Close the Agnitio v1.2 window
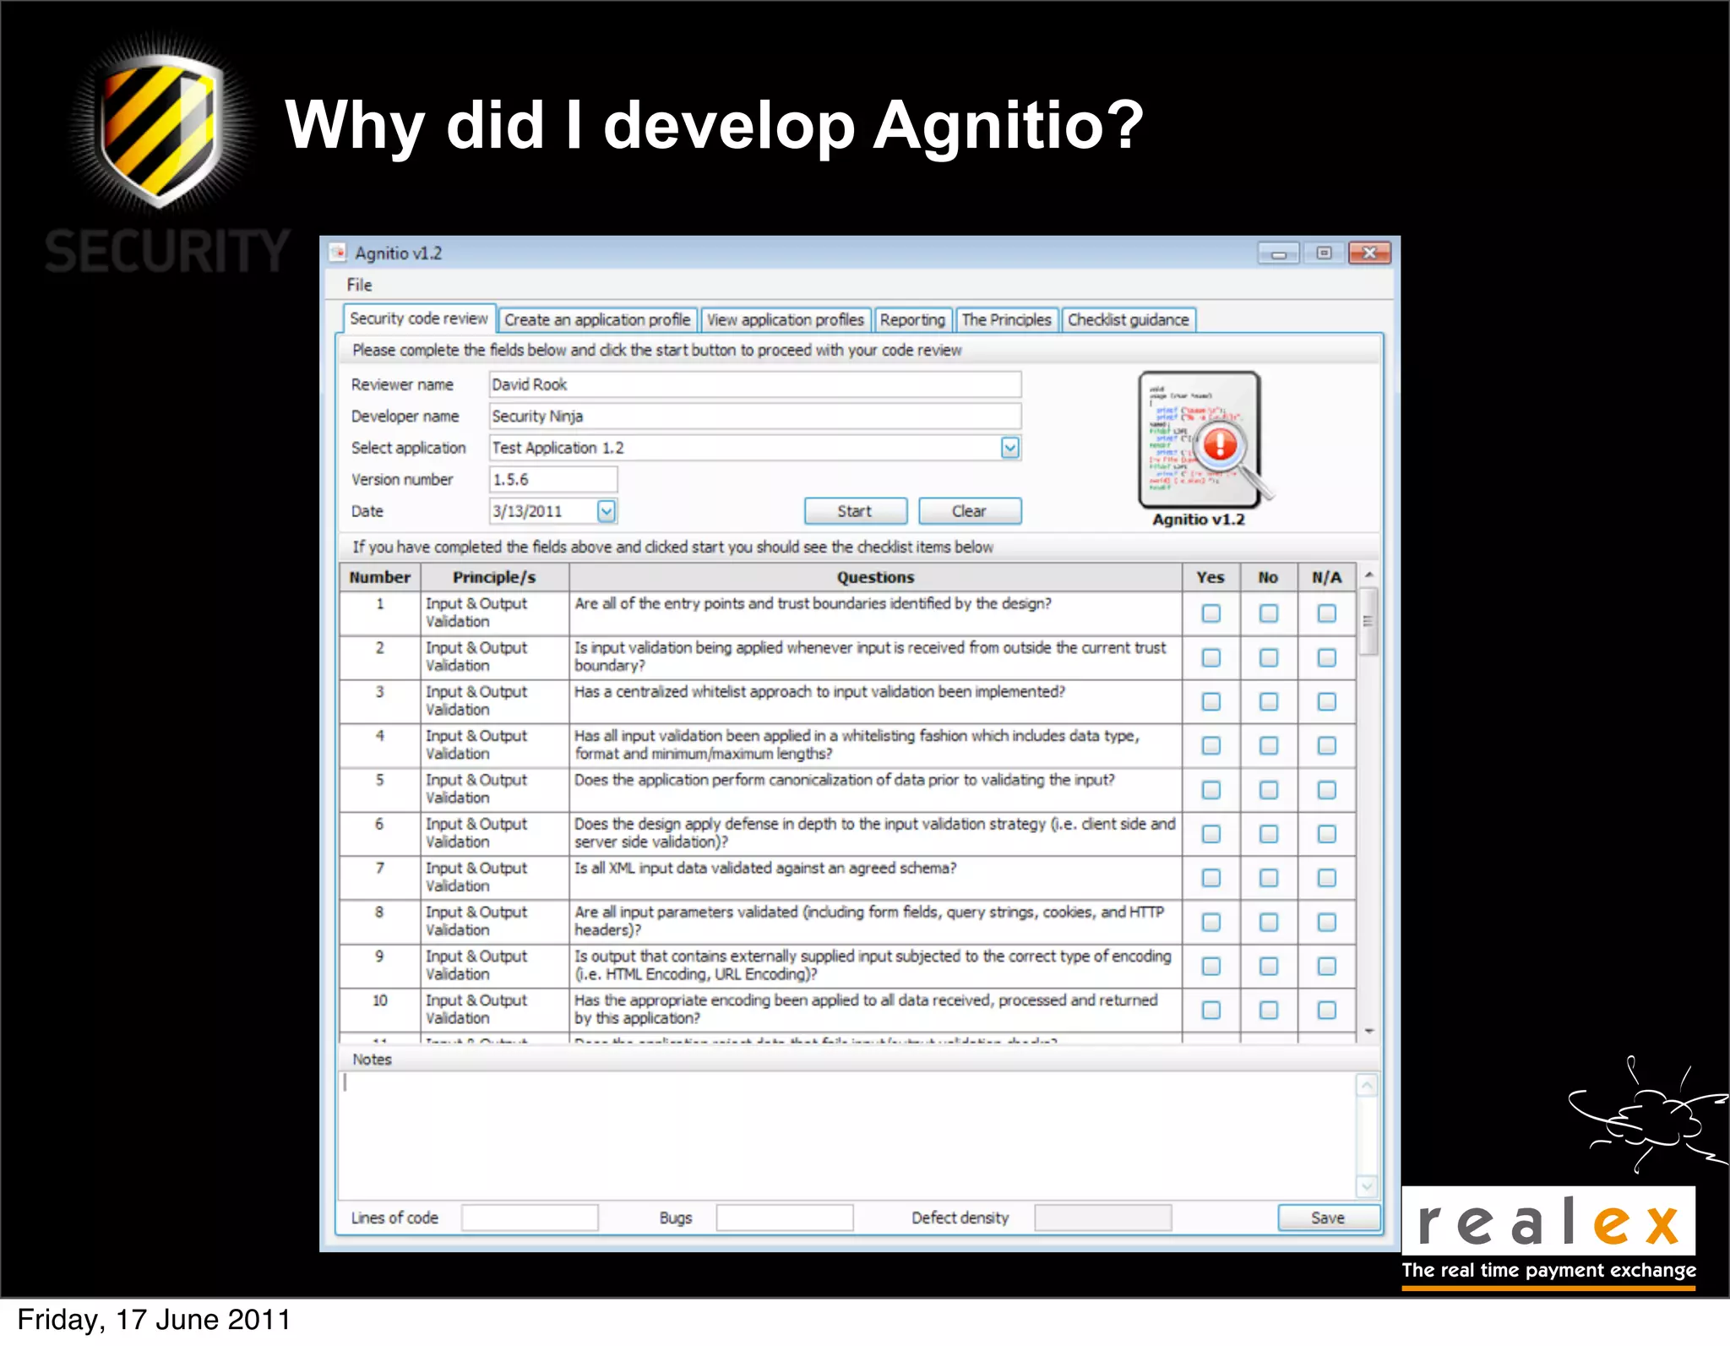Image resolution: width=1730 pixels, height=1346 pixels. point(1369,253)
